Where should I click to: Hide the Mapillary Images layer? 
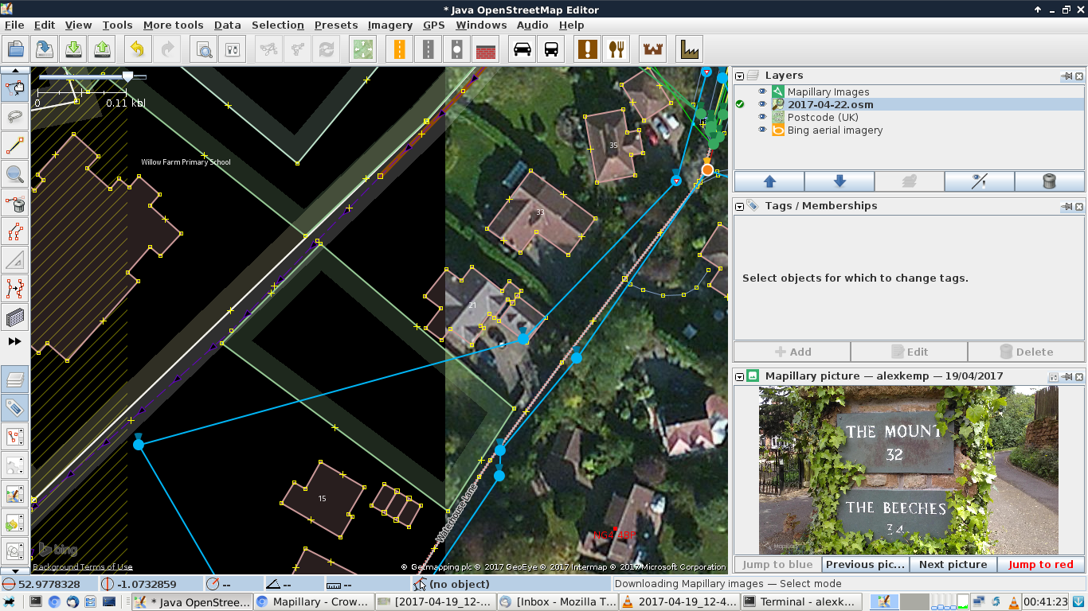click(x=762, y=92)
